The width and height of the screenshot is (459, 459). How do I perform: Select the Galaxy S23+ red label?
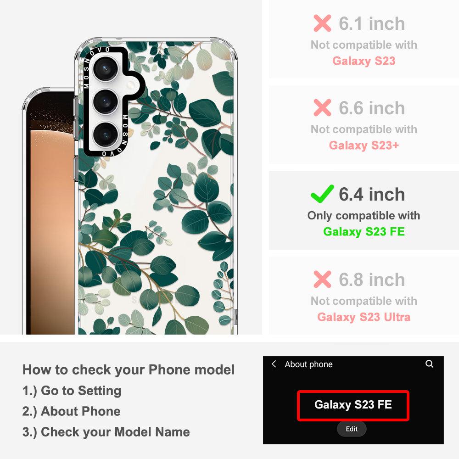(x=364, y=145)
